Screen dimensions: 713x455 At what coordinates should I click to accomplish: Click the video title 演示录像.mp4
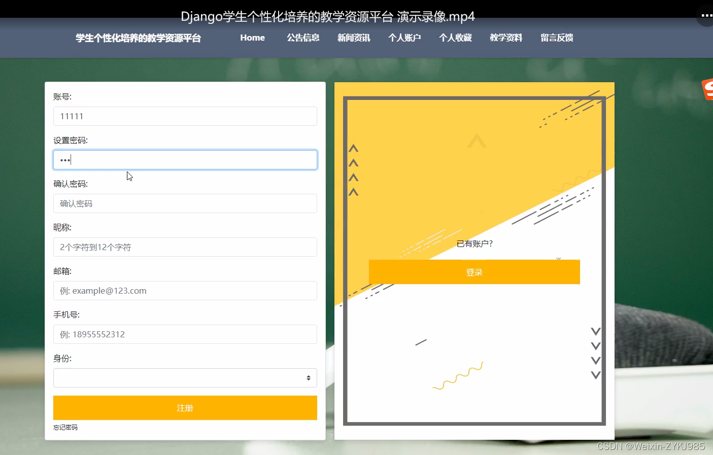click(436, 17)
